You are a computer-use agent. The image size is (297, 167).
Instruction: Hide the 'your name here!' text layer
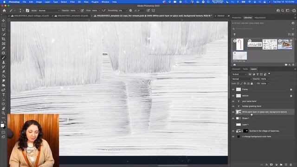pyautogui.click(x=233, y=101)
